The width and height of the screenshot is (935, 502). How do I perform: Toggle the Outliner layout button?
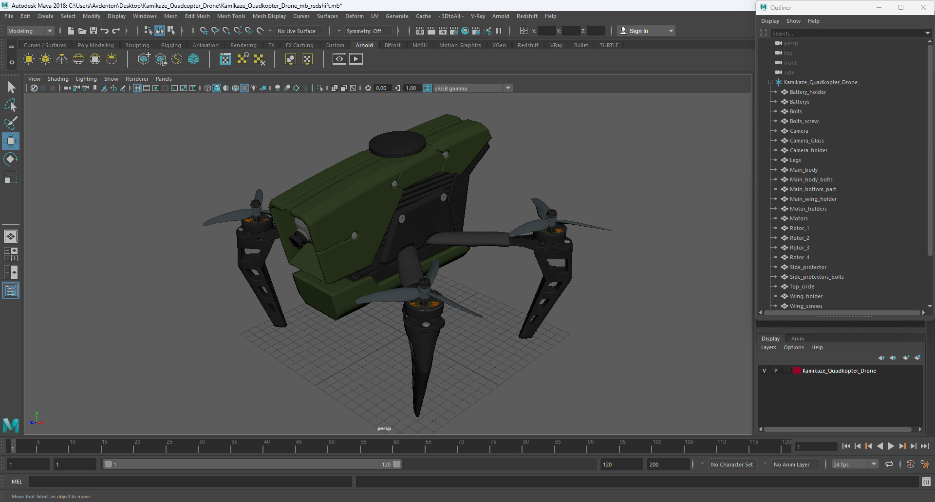[x=11, y=291]
